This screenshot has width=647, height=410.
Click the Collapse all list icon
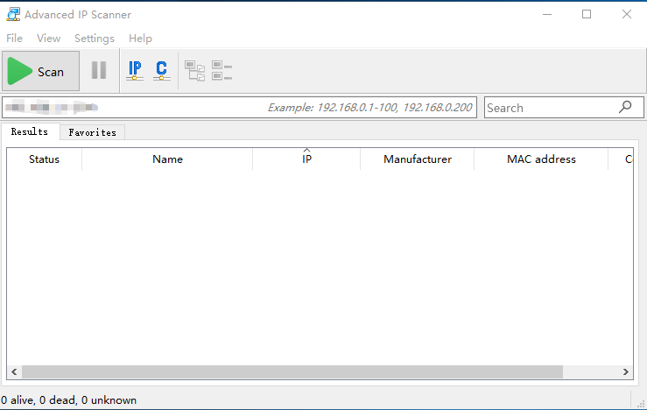pyautogui.click(x=222, y=71)
